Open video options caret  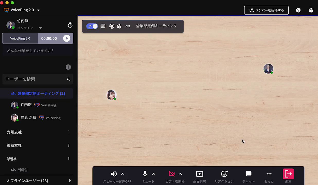[x=180, y=174]
